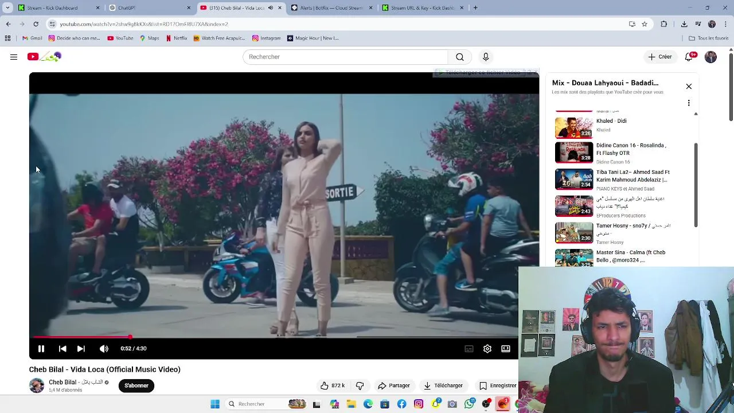Viewport: 734px width, 413px height.
Task: Click the address bar URL
Action: point(144,24)
